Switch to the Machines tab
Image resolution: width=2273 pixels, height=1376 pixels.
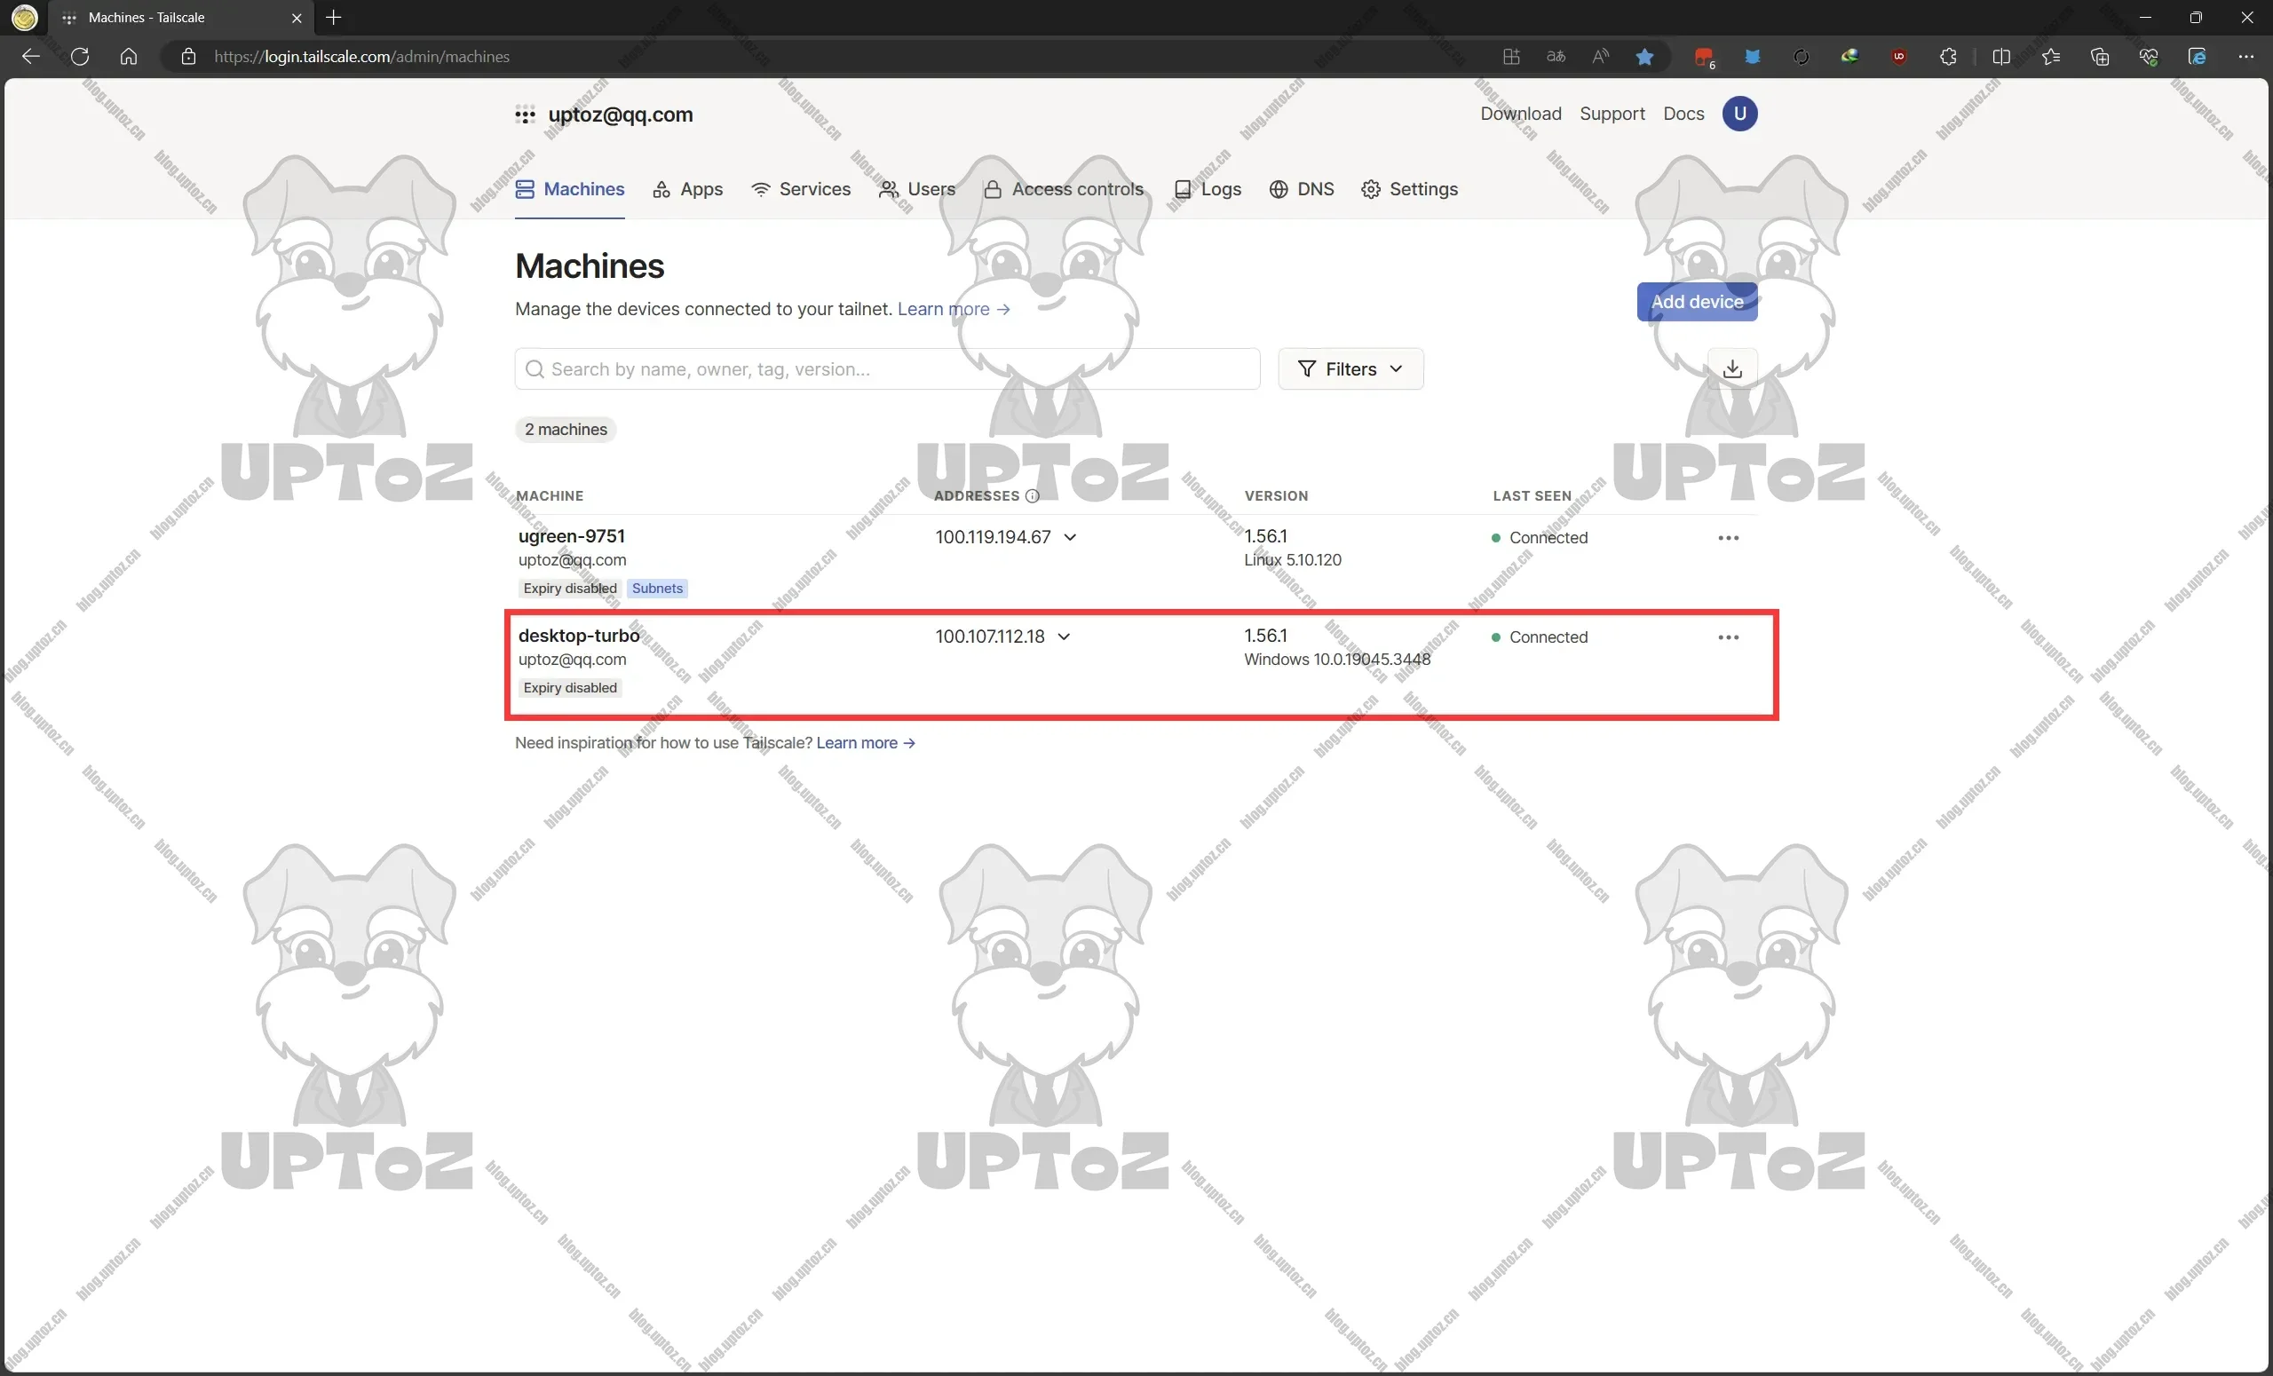coord(569,189)
